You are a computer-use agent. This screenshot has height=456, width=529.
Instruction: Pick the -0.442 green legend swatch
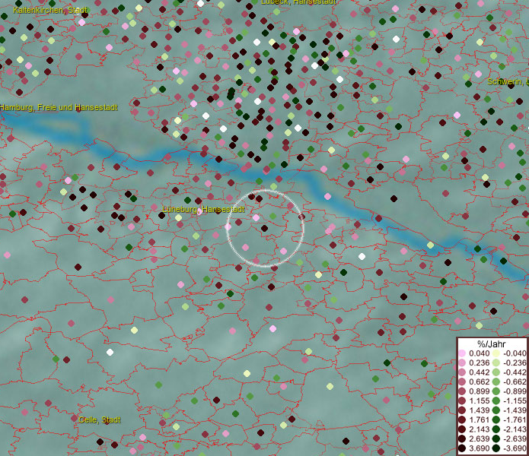[x=496, y=372]
